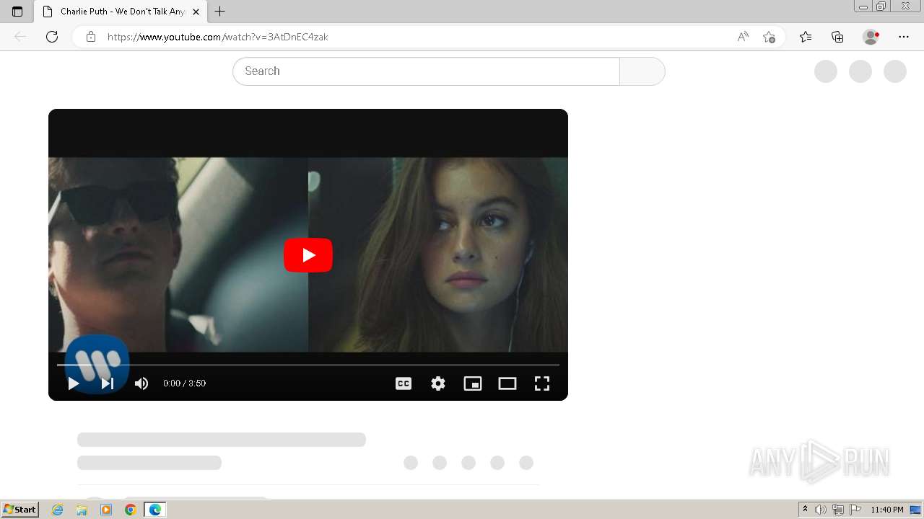Image resolution: width=924 pixels, height=519 pixels.
Task: Open Edge Settings and more menu
Action: [904, 37]
